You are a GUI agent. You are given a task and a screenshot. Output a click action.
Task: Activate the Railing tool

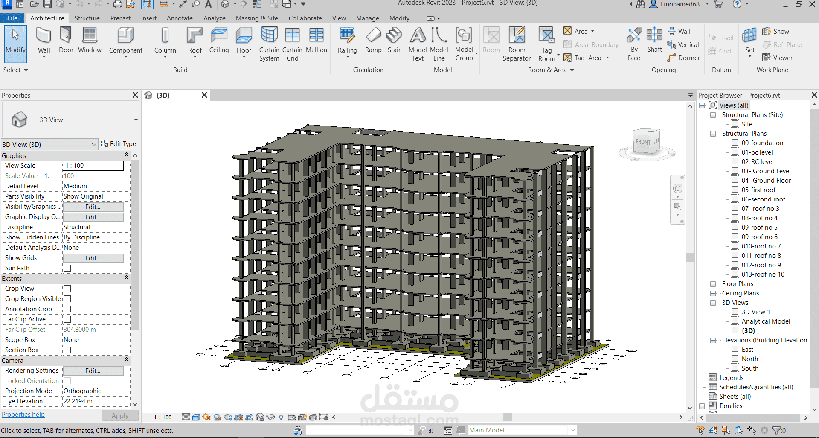(348, 41)
